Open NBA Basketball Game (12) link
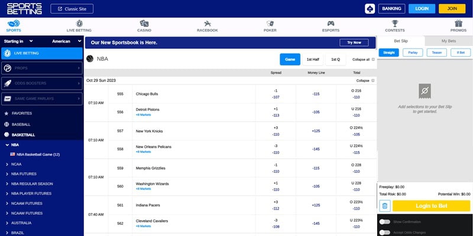473x236 pixels. (x=38, y=155)
